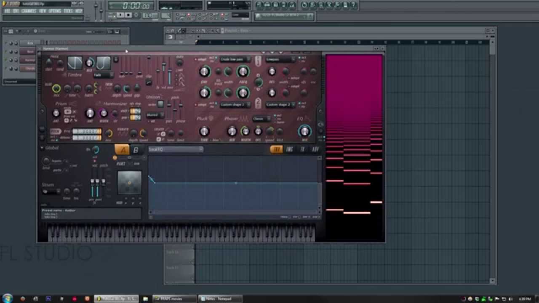Click the pluck time knob
The width and height of the screenshot is (539, 303).
point(204,131)
